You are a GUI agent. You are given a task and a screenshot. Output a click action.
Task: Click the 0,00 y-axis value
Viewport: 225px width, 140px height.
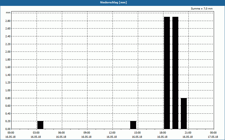8,129
